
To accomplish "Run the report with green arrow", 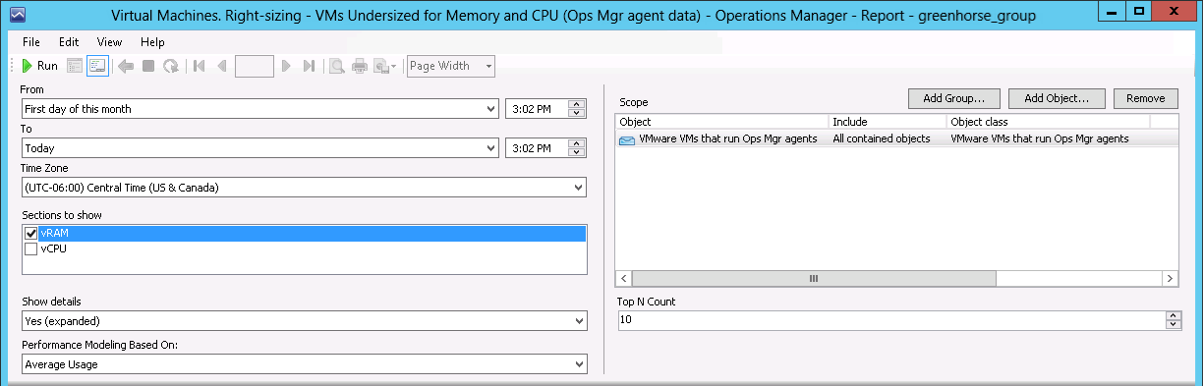I will [40, 66].
